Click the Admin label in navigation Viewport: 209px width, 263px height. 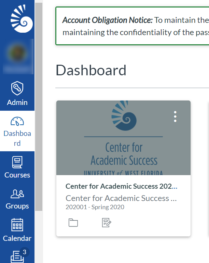click(17, 102)
